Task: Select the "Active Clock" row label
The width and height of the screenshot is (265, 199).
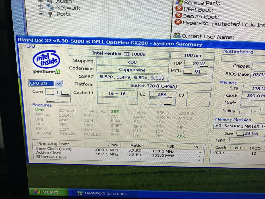Action: [x=49, y=153]
